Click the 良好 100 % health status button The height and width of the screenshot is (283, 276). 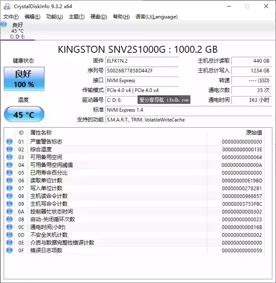24,79
